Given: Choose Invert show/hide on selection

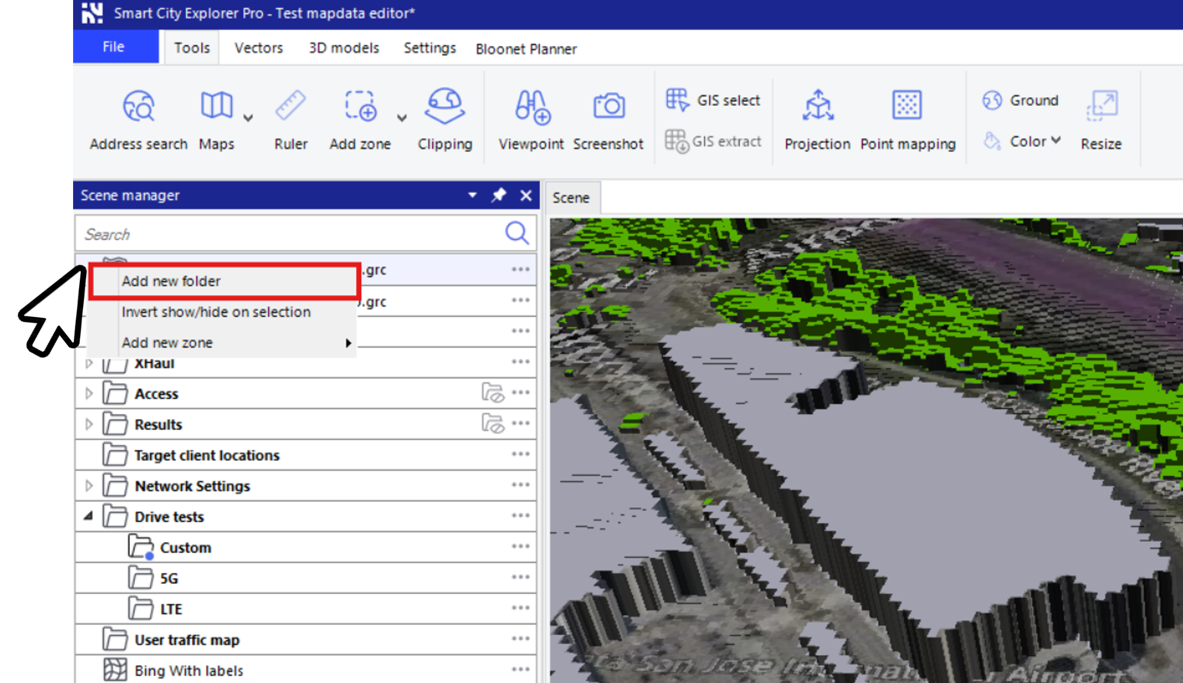Looking at the screenshot, I should pyautogui.click(x=222, y=312).
